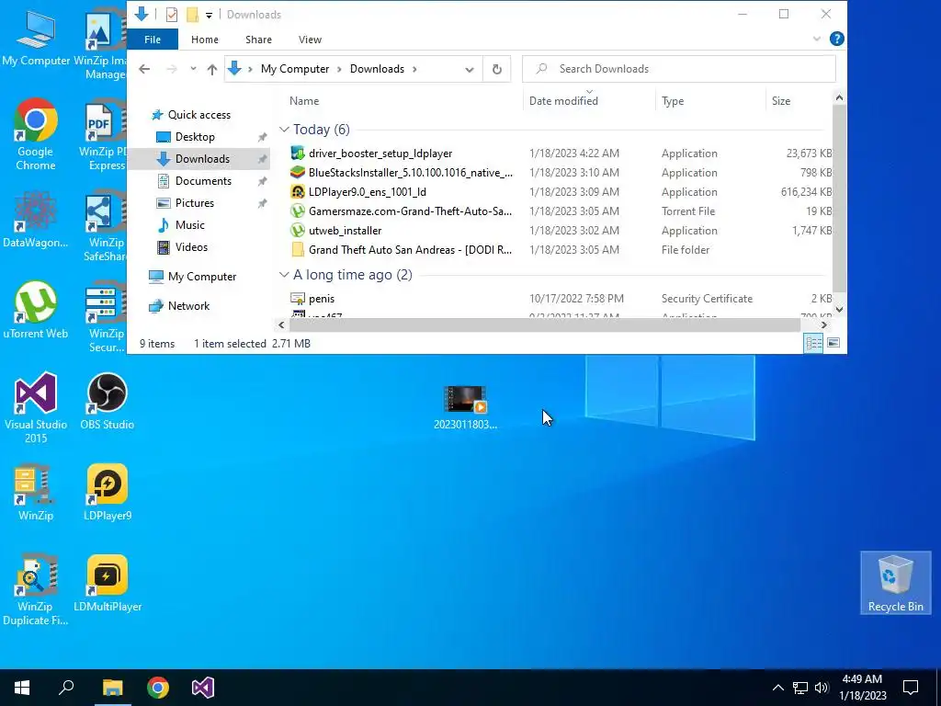Expand breadcrumb arrow after My Computer
The height and width of the screenshot is (706, 941).
[339, 70]
